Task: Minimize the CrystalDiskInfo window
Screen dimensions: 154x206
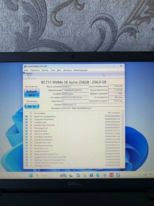Action: [107, 66]
